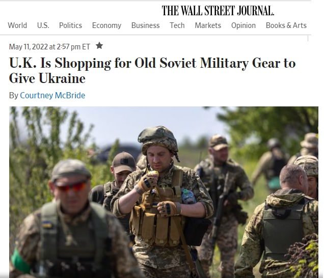Viewport: 324px width, 278px height.
Task: Click 'Give Ukraine' in the headline
Action: [47, 78]
